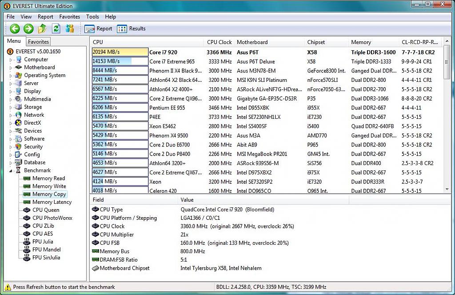Open the Report toolbar button

98,28
